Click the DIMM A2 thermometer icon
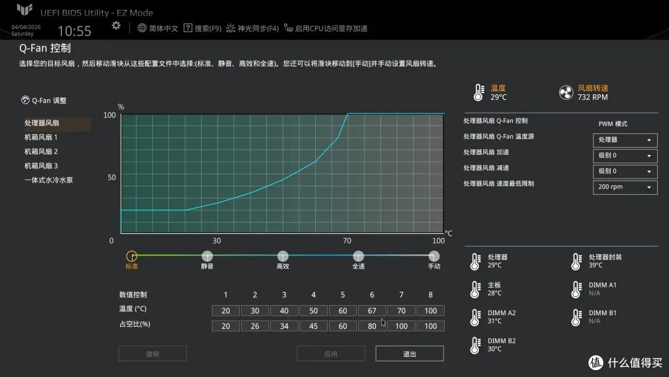 pyautogui.click(x=475, y=317)
